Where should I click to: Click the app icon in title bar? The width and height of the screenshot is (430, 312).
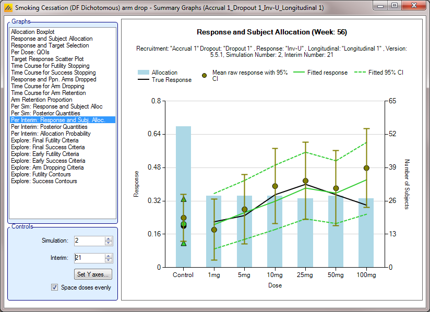(8, 8)
